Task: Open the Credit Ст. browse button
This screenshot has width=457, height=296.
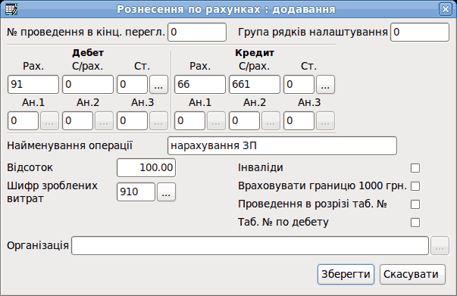Action: coord(326,84)
